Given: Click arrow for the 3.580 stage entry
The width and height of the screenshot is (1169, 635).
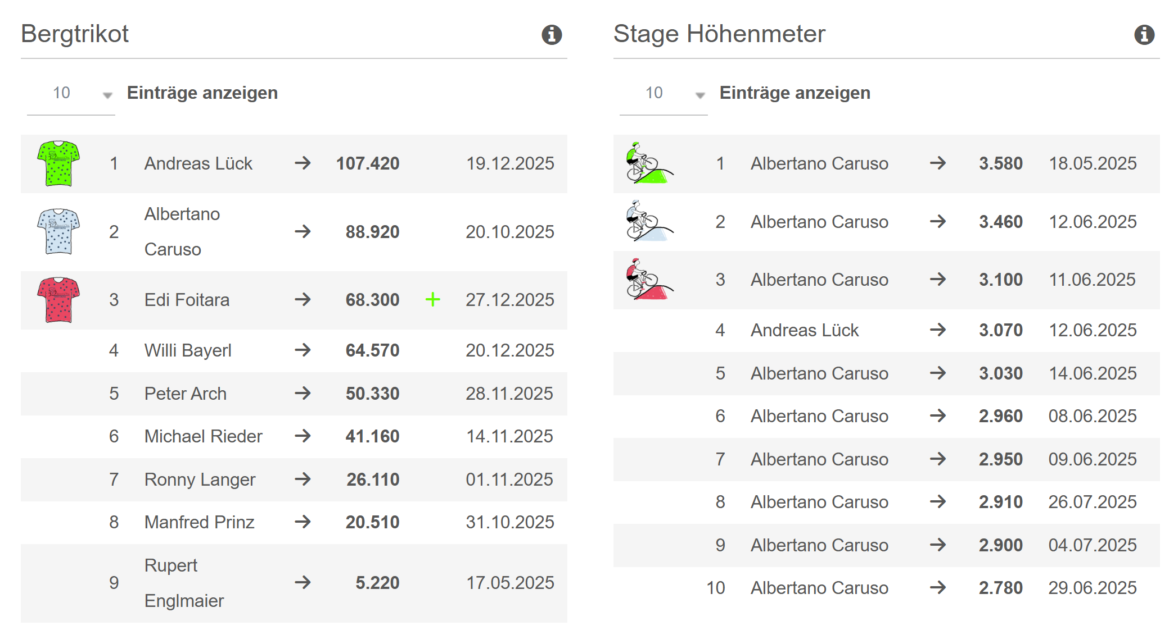Looking at the screenshot, I should 937,163.
